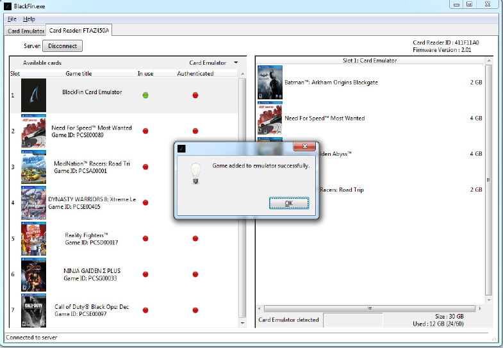Click NINJA GAIDEN Σ PLUS title
This screenshot has height=348, width=503.
point(92,270)
